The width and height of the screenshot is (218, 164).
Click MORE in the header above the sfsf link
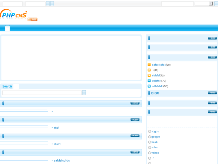coord(135,119)
